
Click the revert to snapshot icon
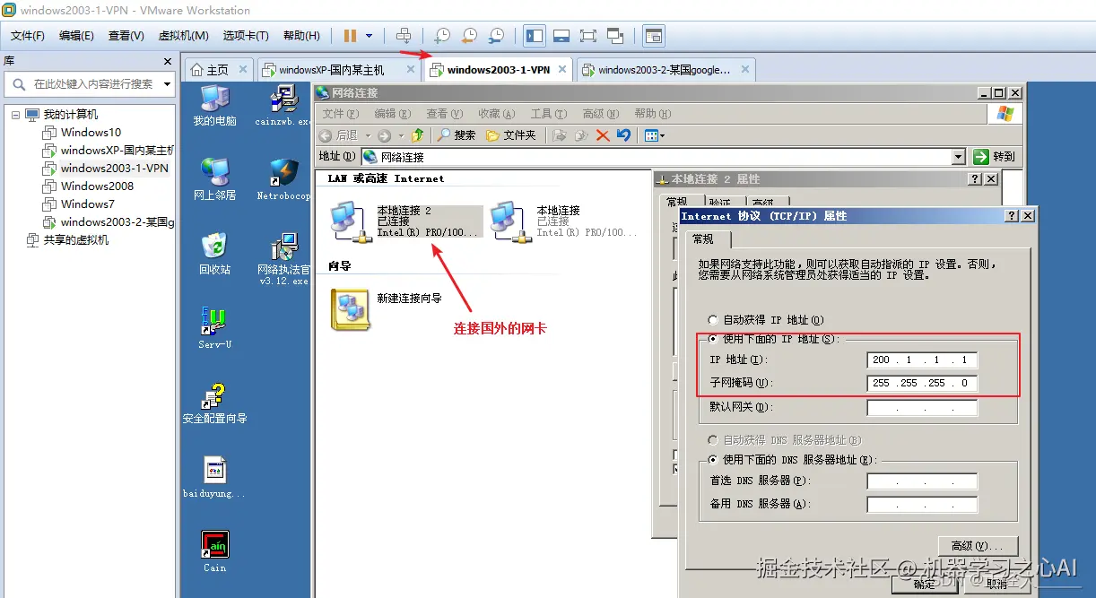[469, 36]
